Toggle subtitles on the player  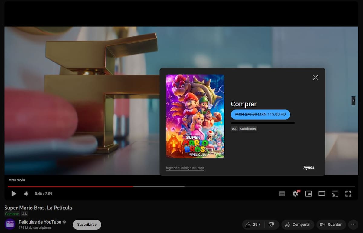tap(282, 194)
